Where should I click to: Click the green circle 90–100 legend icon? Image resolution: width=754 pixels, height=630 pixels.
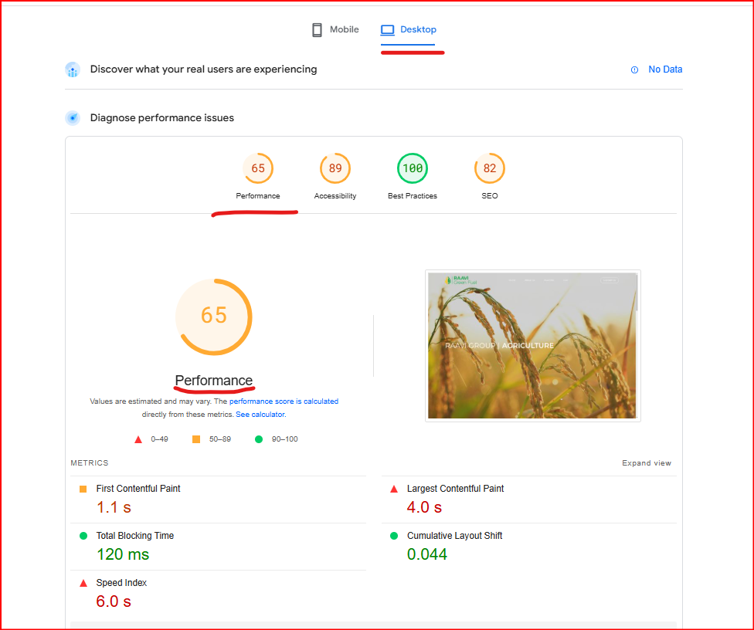pyautogui.click(x=259, y=439)
